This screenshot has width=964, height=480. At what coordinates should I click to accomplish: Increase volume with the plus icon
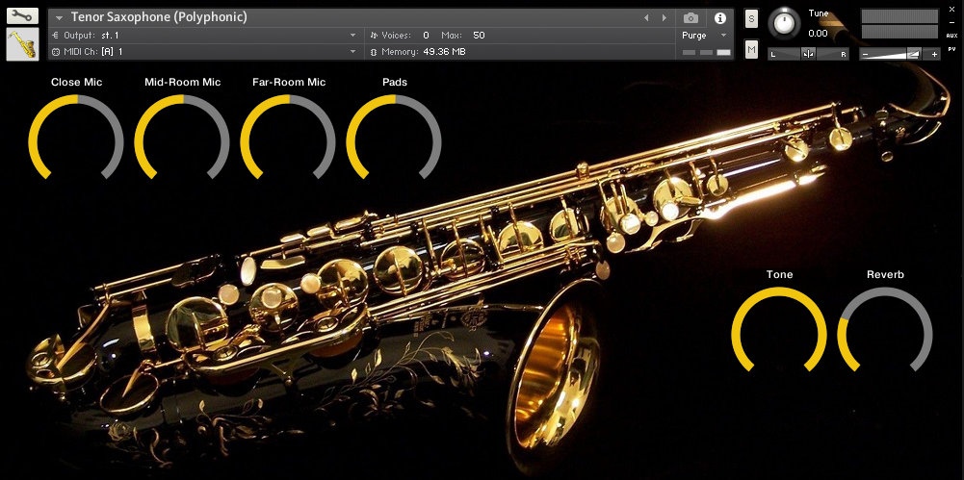click(934, 54)
